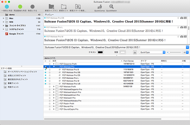Image resolution: width=190 pixels, height=125 pixels.
Task: Expand the フォントライブラリ item
Action: (x=3, y=26)
